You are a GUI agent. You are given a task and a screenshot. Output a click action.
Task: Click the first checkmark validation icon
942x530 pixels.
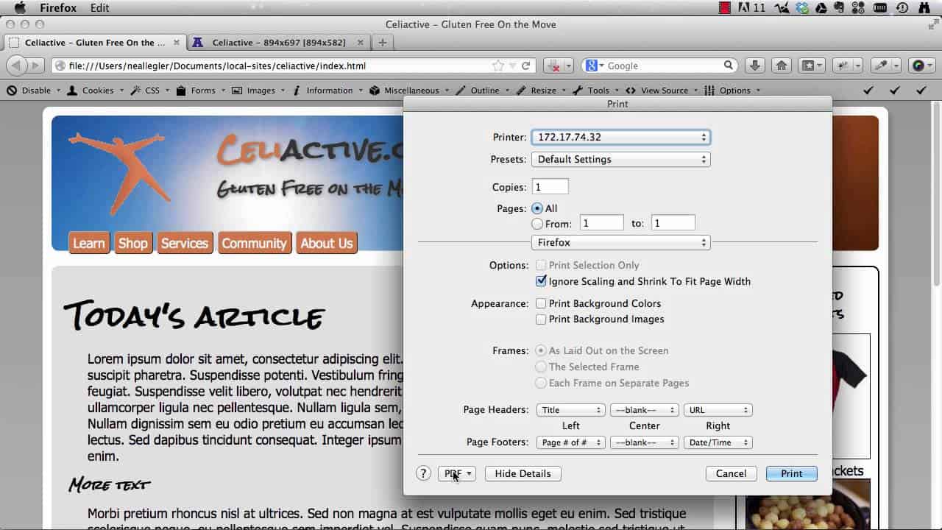(868, 91)
